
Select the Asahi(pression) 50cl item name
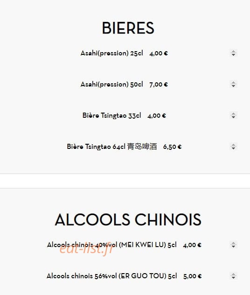click(x=112, y=85)
